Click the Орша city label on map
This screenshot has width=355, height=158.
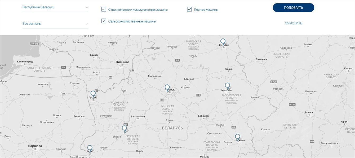[x=228, y=69]
